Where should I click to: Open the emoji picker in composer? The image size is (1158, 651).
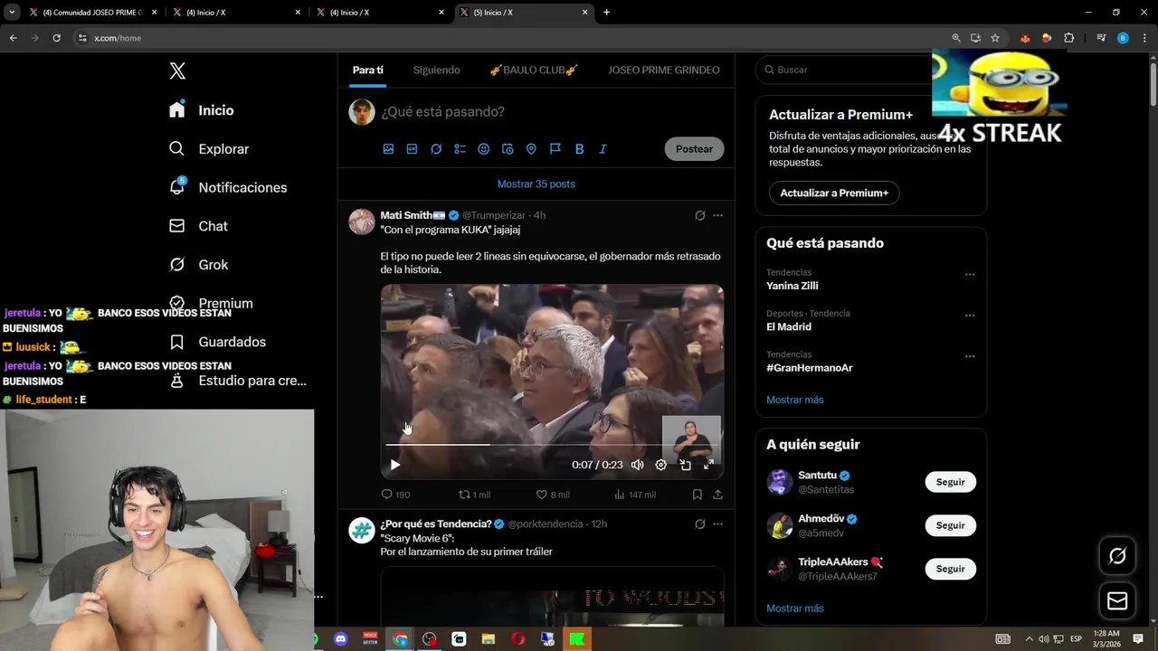(x=484, y=149)
